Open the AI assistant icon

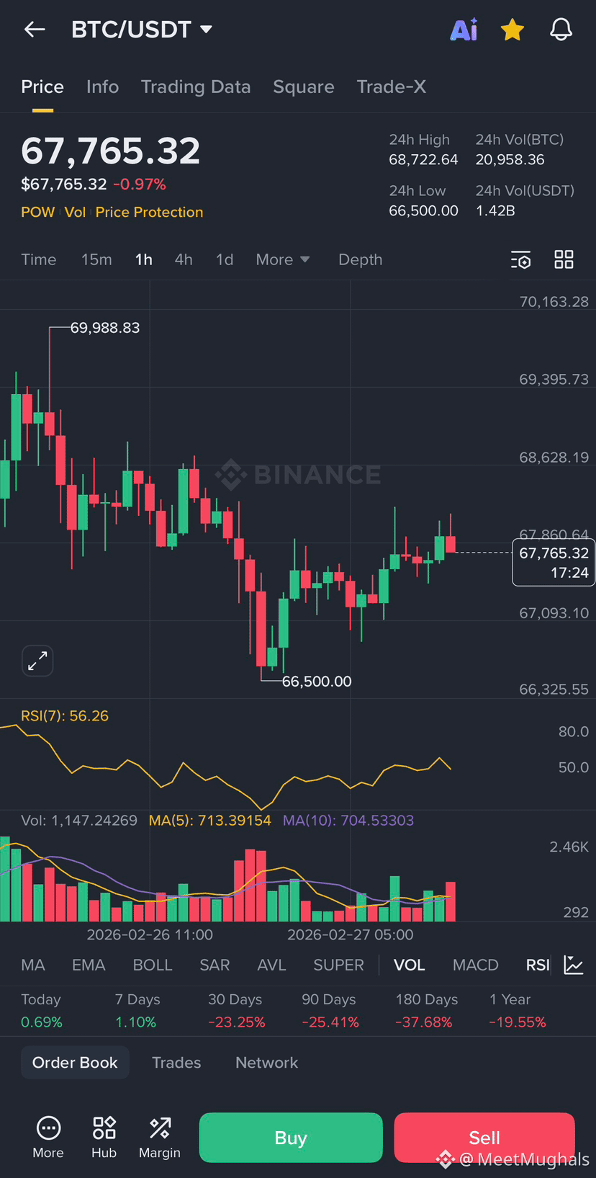[x=464, y=30]
